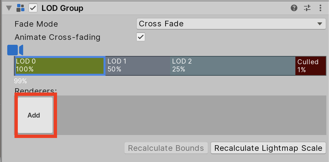Disable the LOD Group component checkbox
329x162 pixels.
[33, 8]
